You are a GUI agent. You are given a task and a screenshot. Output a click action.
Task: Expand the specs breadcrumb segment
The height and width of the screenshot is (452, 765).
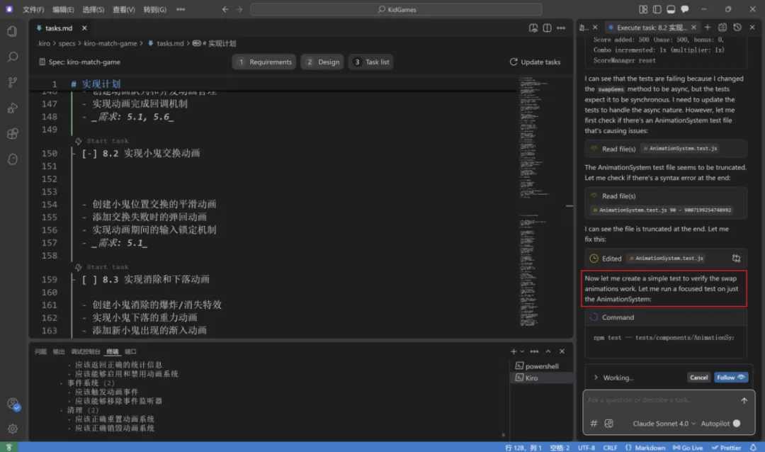click(67, 43)
